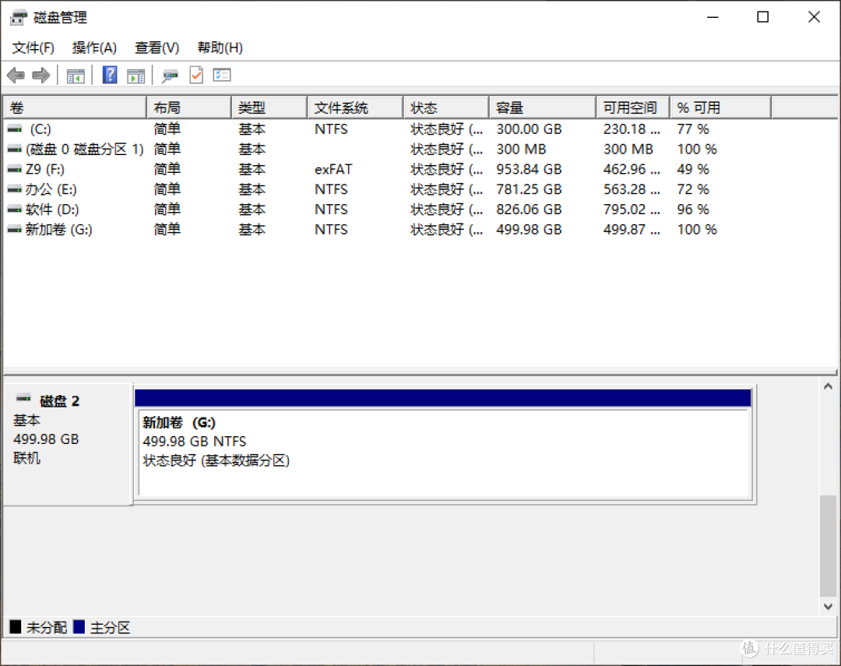The height and width of the screenshot is (666, 841).
Task: Click the 72 % available cell
Action: coord(693,189)
